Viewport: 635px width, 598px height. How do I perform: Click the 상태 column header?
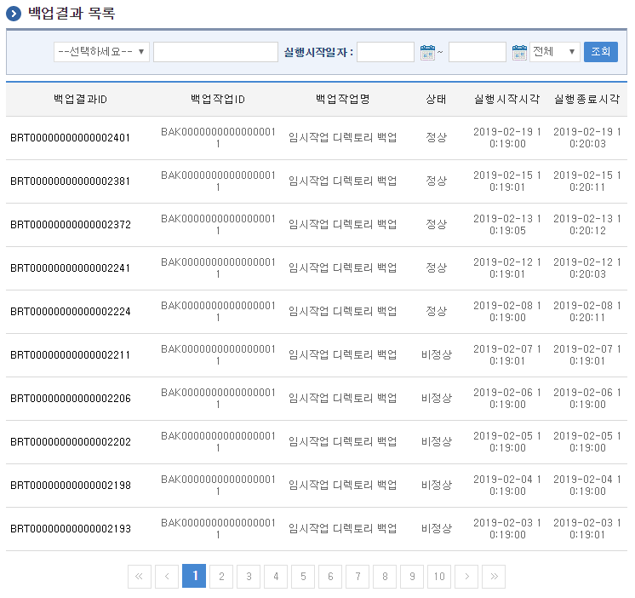436,99
